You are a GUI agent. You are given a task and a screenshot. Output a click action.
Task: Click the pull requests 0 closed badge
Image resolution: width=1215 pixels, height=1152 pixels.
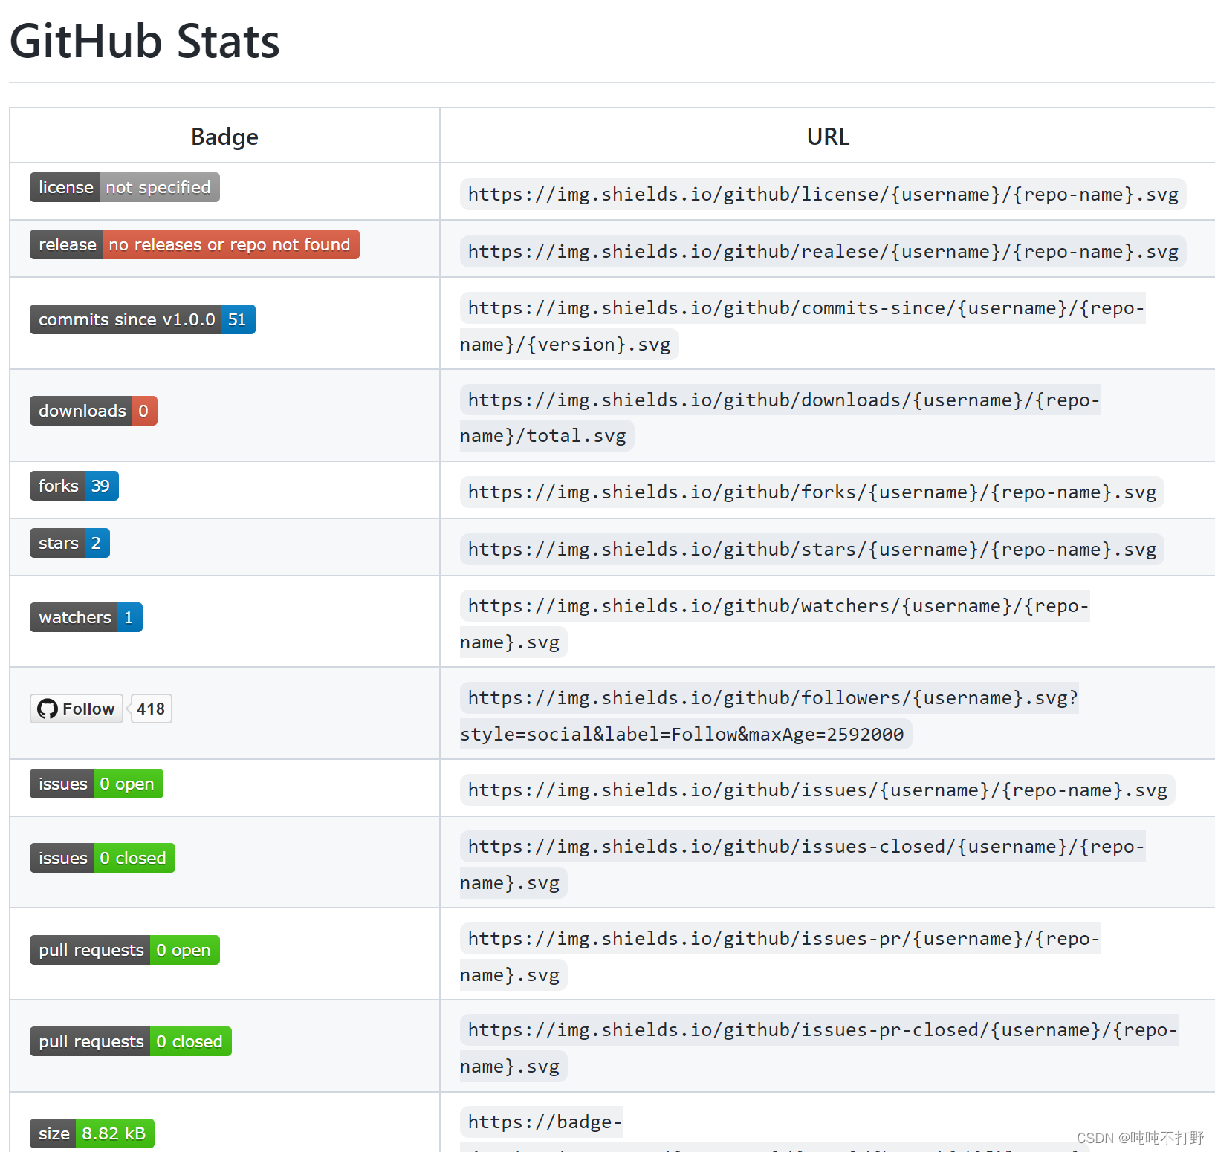click(x=131, y=1041)
